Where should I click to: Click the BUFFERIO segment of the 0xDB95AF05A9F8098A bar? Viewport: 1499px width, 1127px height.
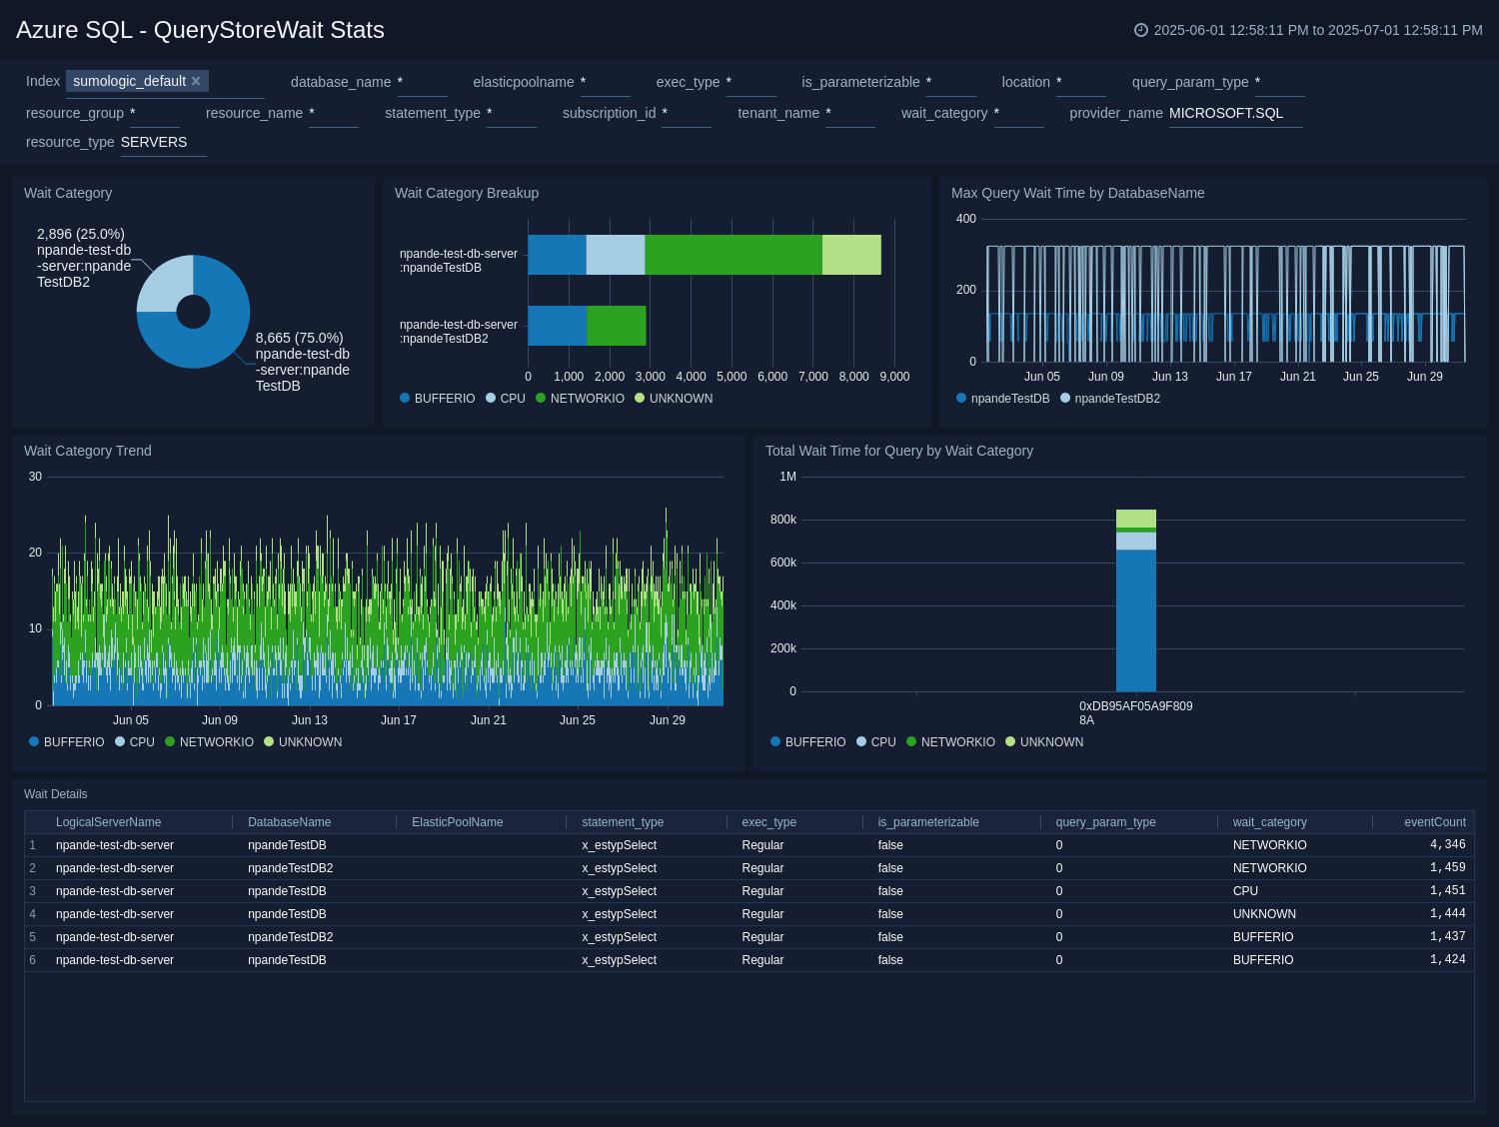[x=1136, y=620]
